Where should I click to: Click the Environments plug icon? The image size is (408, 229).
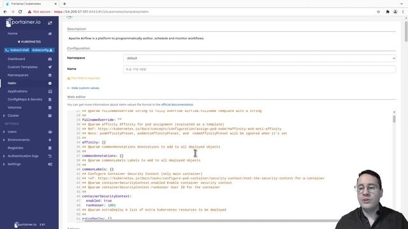pyautogui.click(x=50, y=140)
